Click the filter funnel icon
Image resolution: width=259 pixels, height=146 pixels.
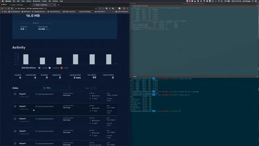[44, 88]
